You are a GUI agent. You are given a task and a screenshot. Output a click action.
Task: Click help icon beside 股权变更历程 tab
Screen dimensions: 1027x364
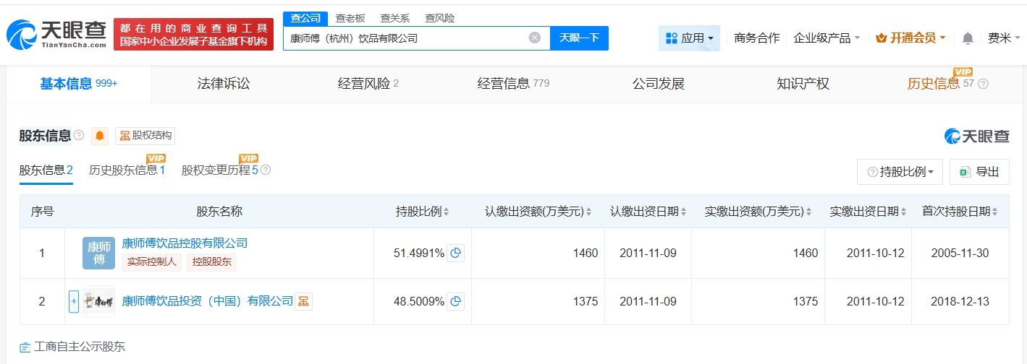tap(266, 170)
